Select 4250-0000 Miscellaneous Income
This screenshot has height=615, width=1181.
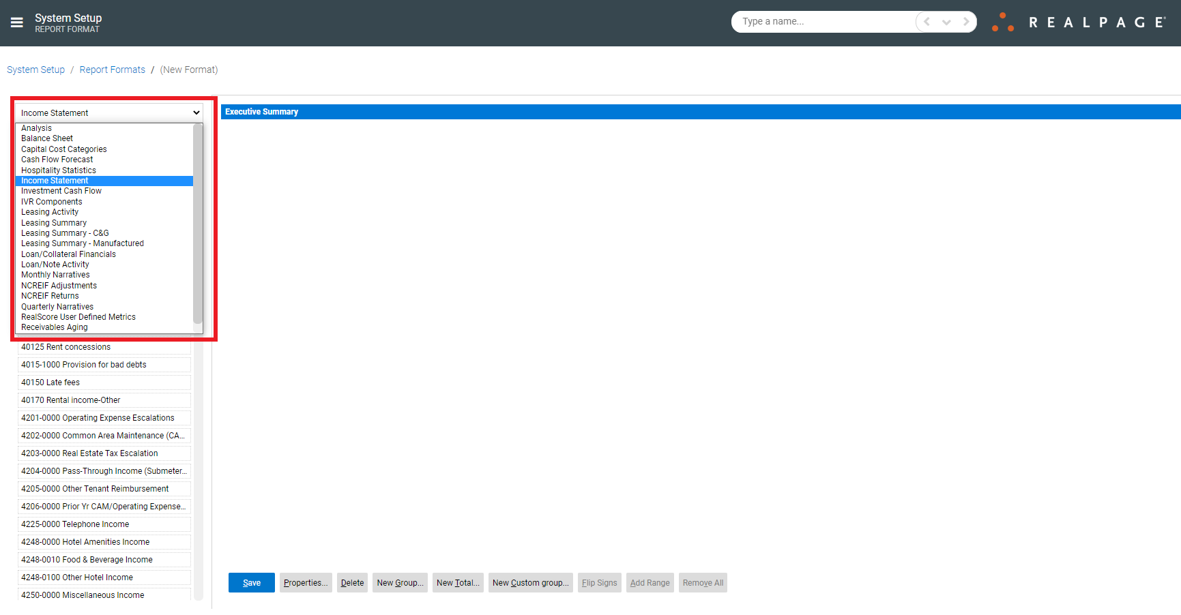coord(104,595)
